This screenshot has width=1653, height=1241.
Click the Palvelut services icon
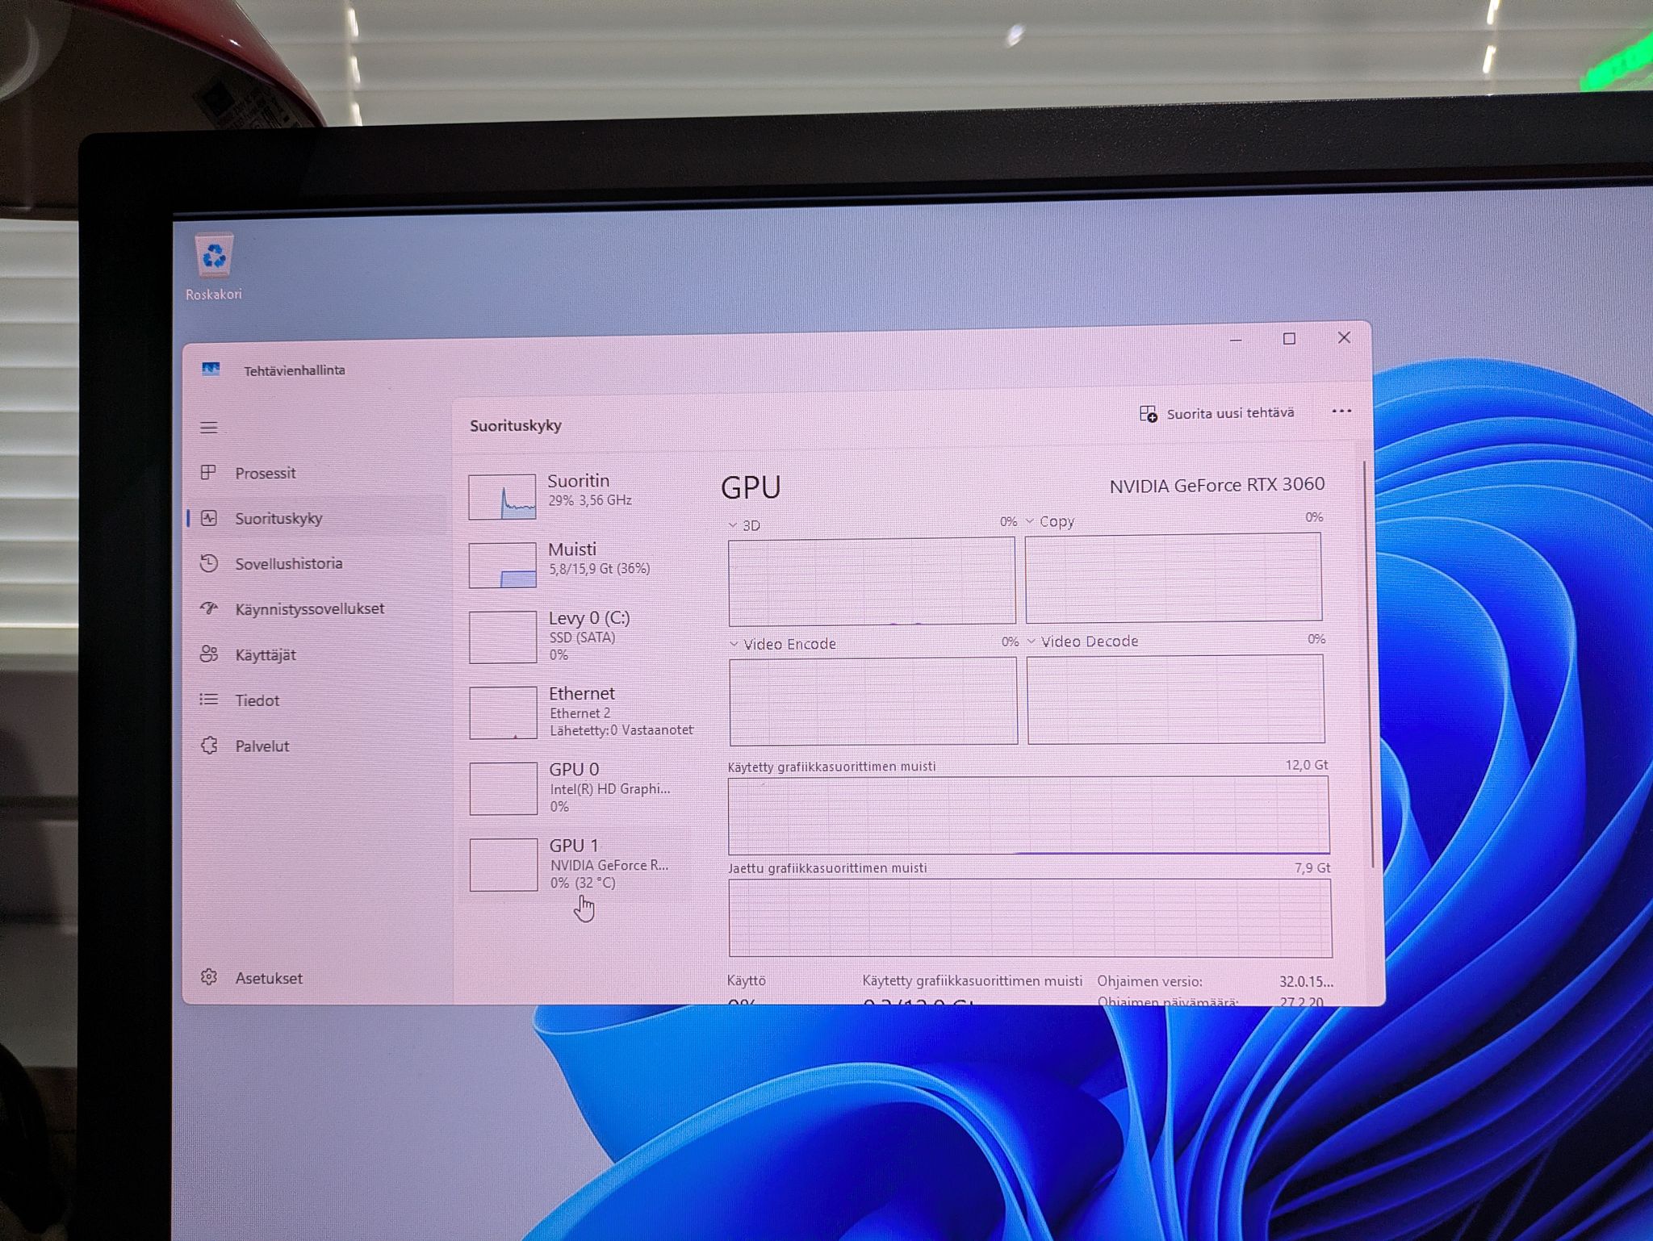coord(208,746)
